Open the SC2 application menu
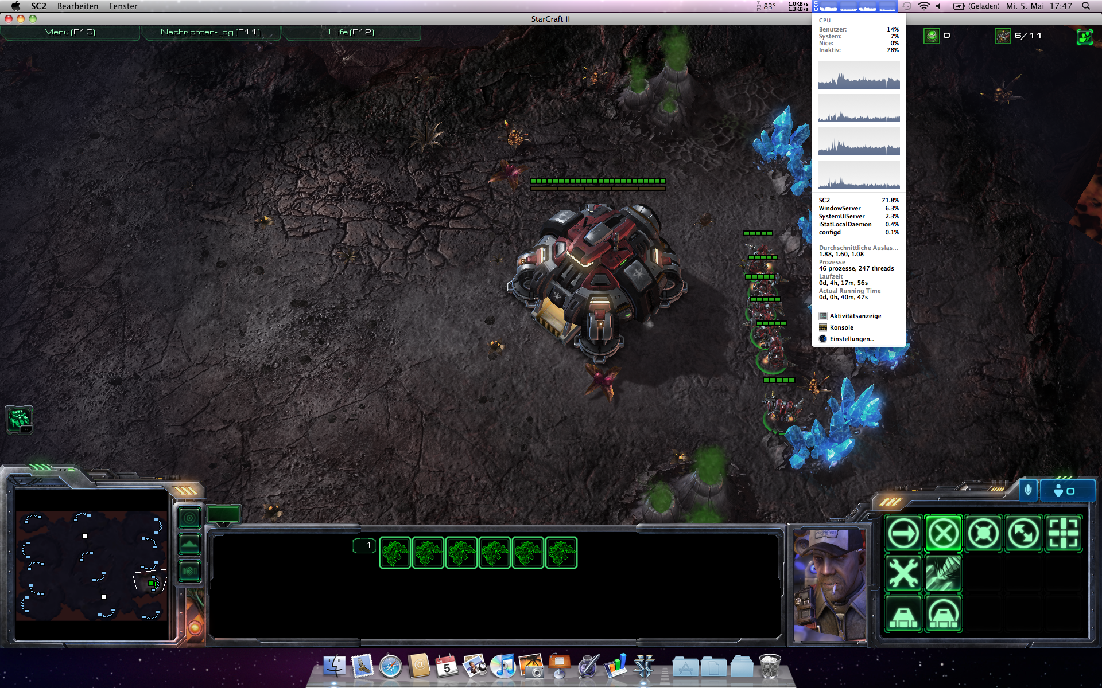Screen dimensions: 1102x688 click(38, 6)
